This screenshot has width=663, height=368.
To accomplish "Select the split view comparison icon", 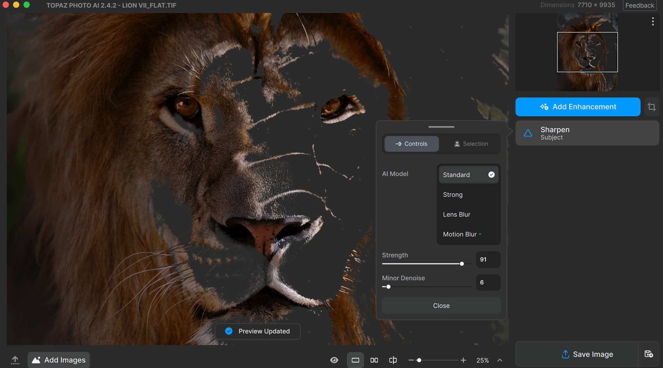I will (x=393, y=360).
